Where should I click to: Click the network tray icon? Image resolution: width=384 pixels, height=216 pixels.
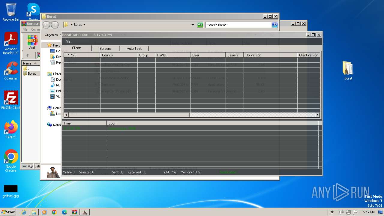point(348,212)
